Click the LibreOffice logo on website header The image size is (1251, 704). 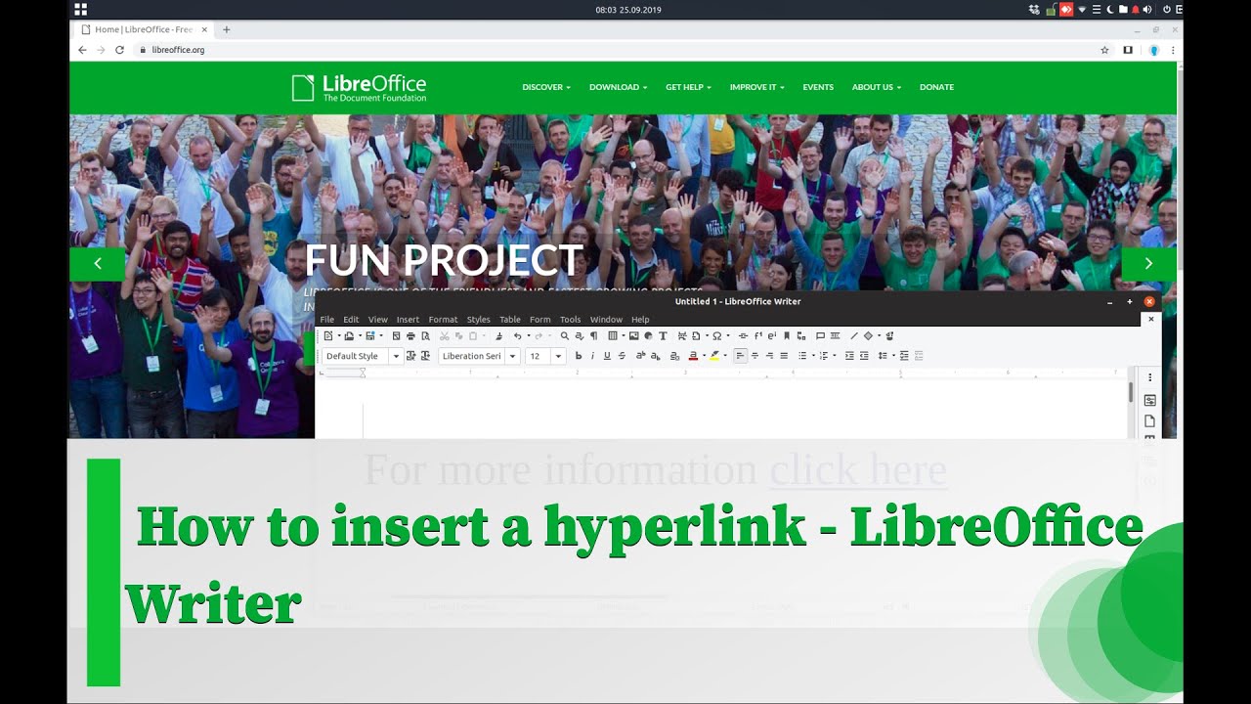point(359,88)
